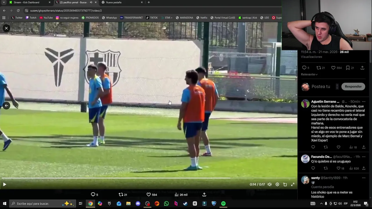This screenshot has height=209, width=372.
Task: Open the Netflix bookmark
Action: coord(202,18)
